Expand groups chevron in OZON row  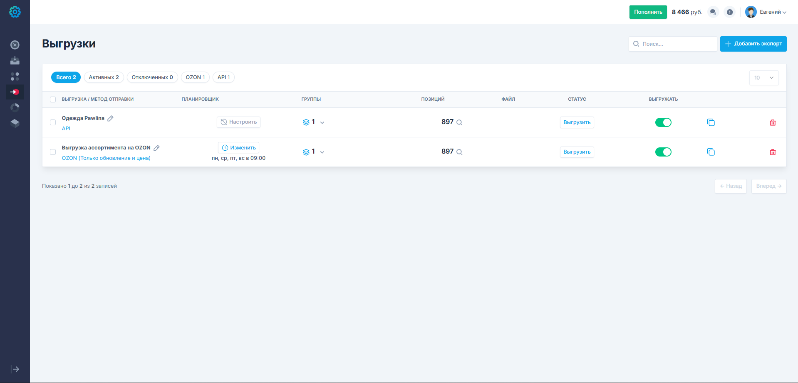tap(322, 152)
